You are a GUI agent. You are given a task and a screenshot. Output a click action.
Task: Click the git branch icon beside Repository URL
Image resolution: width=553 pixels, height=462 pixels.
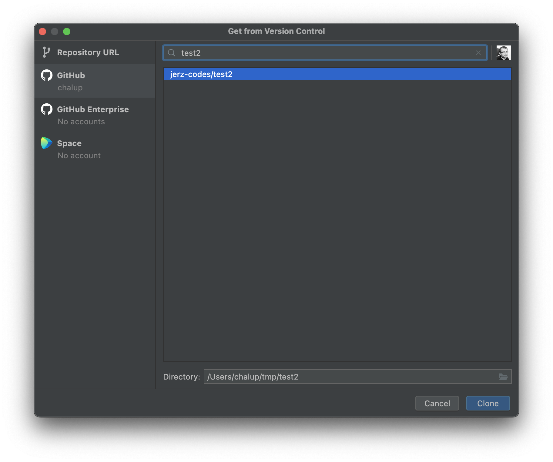pos(46,52)
